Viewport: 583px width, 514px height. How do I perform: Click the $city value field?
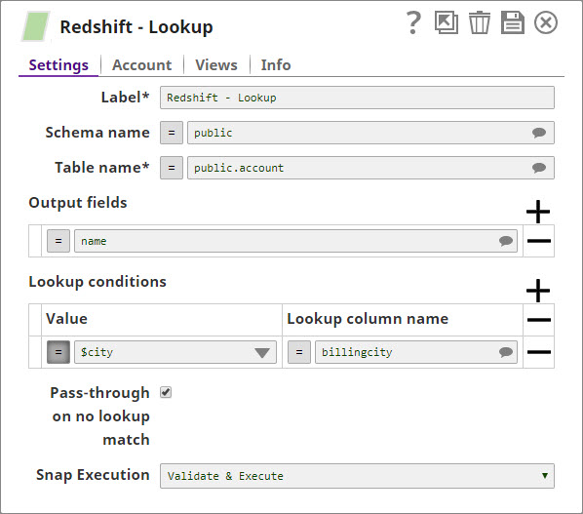click(x=175, y=352)
